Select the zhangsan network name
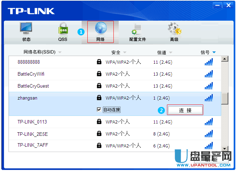The height and width of the screenshot is (171, 236). [27, 98]
